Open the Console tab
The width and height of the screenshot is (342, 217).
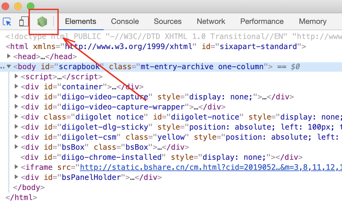coord(125,21)
